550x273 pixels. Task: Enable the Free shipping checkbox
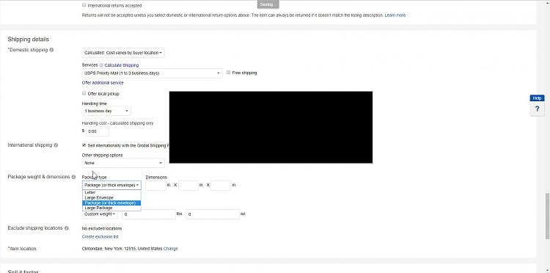[x=228, y=73]
